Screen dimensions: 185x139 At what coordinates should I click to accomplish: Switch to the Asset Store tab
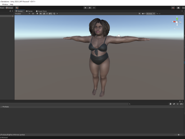click(41, 11)
